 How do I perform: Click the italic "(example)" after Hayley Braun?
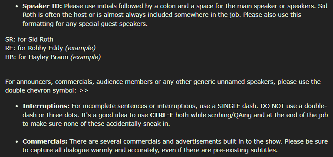86,57
